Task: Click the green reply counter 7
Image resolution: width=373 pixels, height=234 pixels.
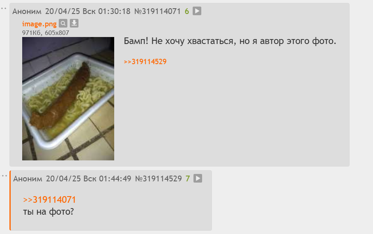Action: 188,178
